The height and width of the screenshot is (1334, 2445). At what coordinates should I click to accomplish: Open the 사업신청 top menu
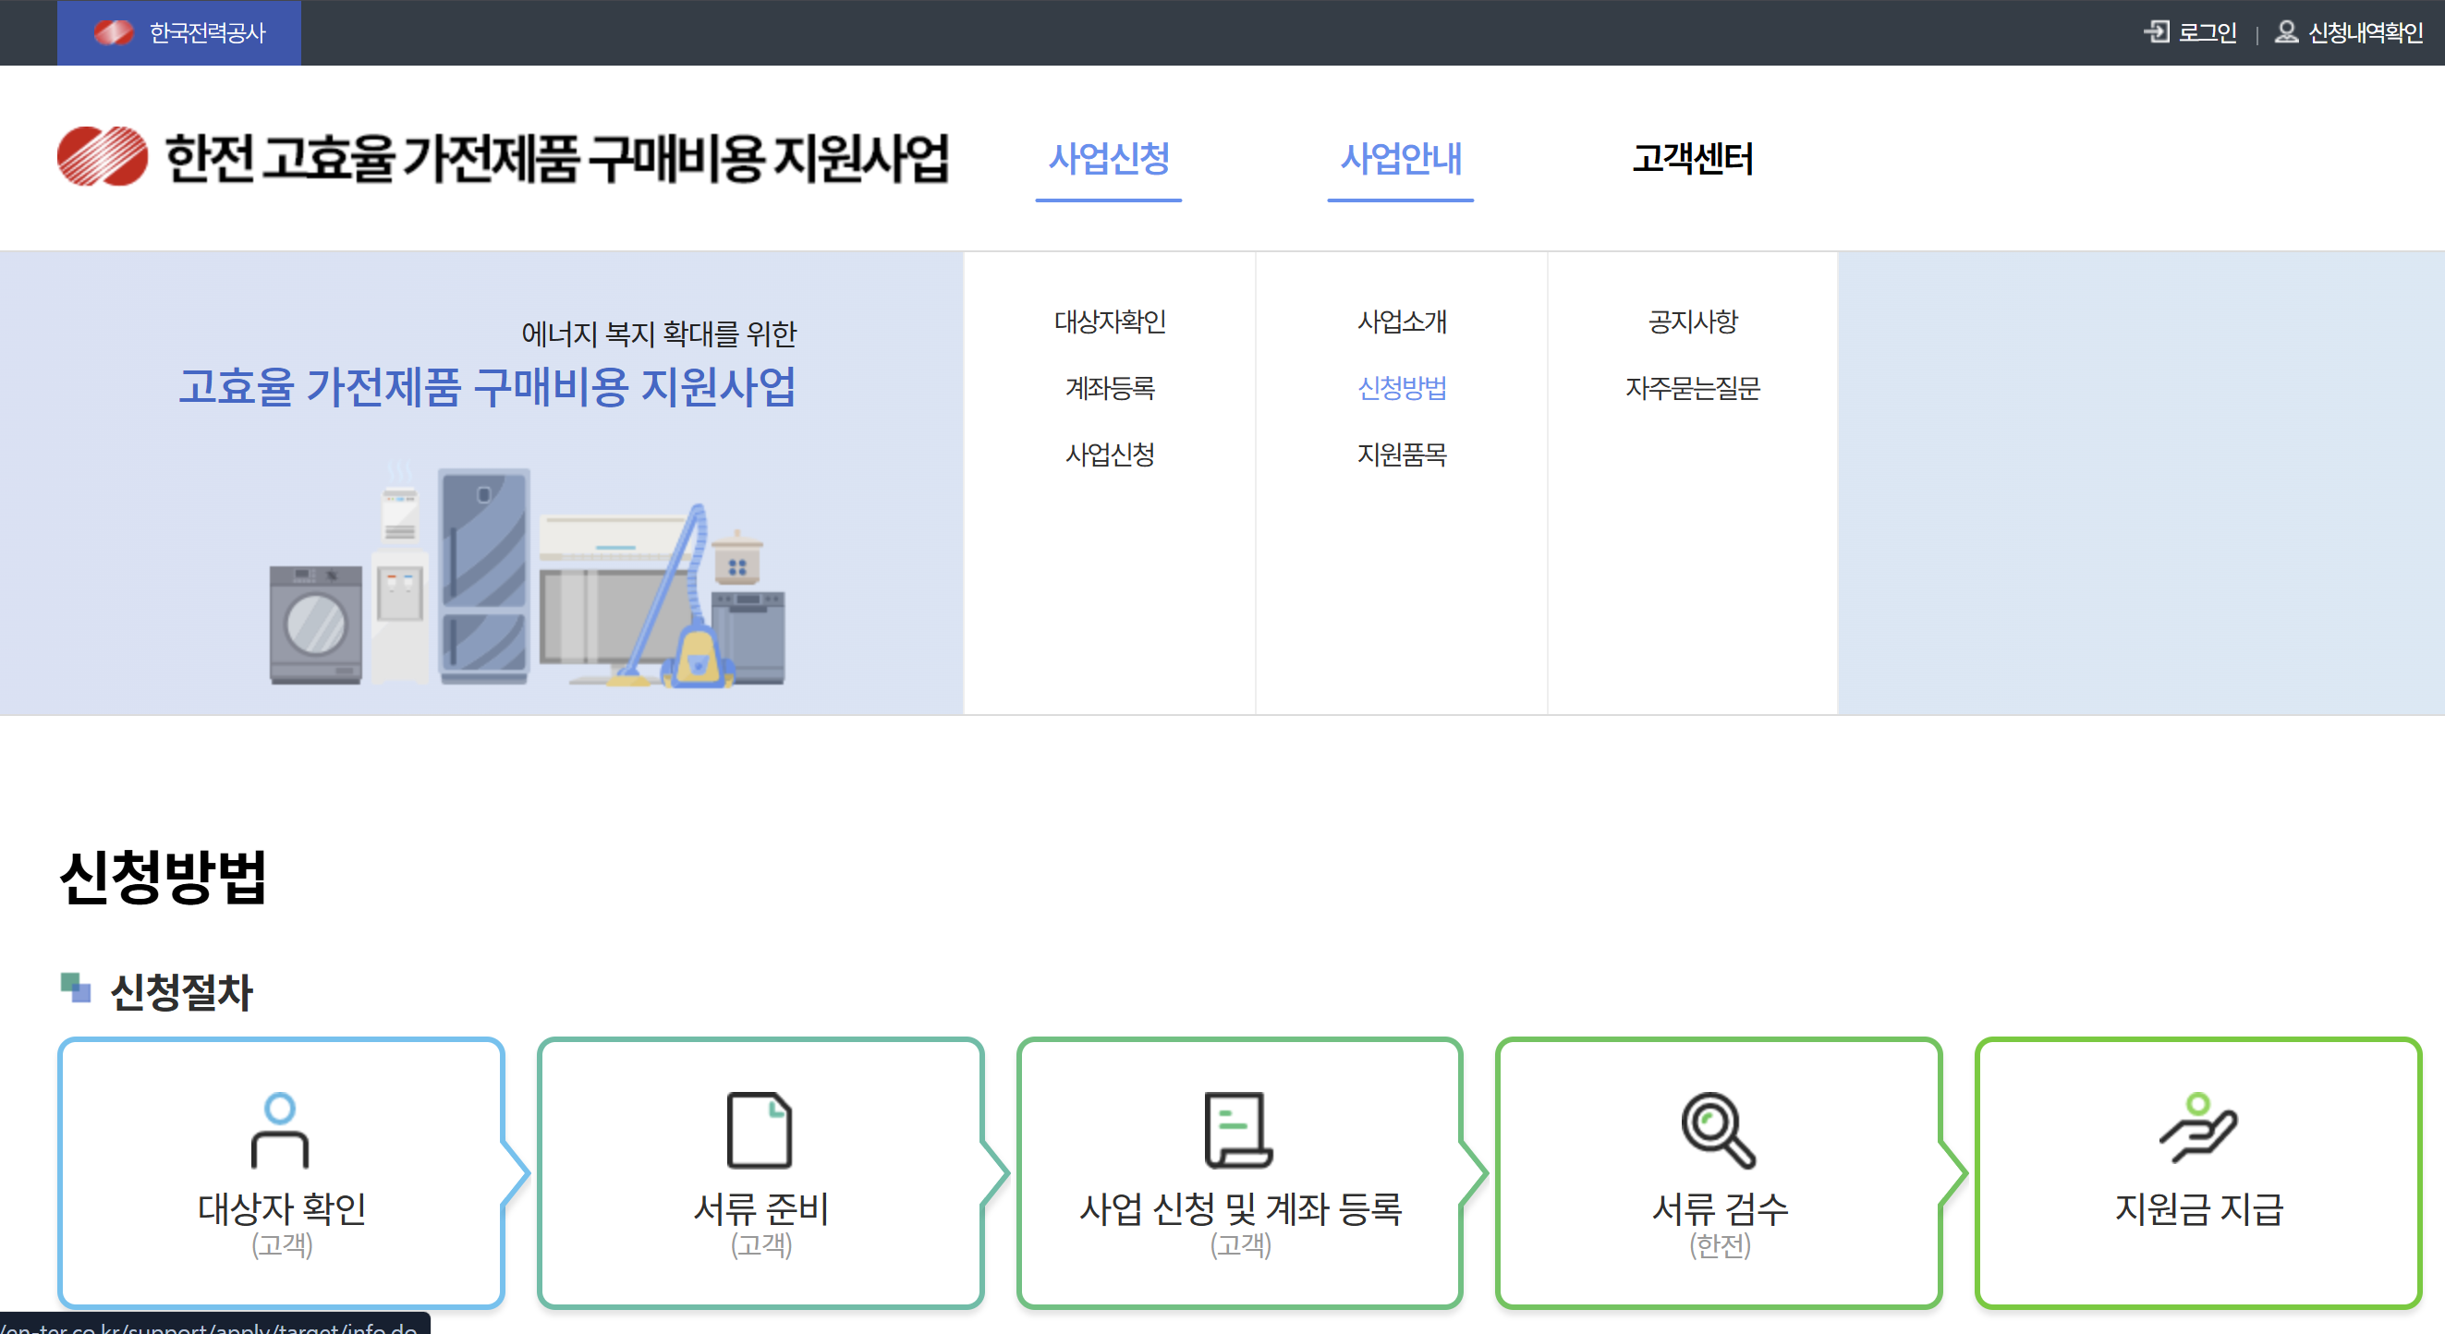point(1109,159)
